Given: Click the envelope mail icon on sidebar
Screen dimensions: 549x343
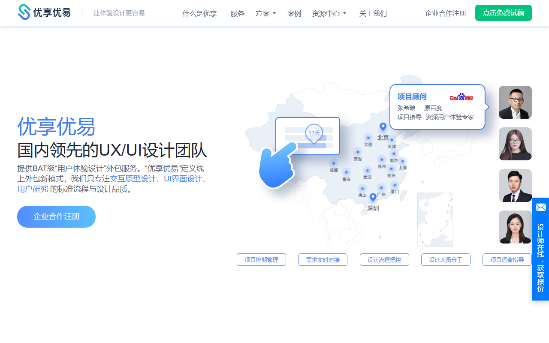Looking at the screenshot, I should (541, 207).
